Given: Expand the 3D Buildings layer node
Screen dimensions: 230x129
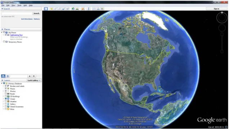Looking at the screenshot, I should coord(3,96).
